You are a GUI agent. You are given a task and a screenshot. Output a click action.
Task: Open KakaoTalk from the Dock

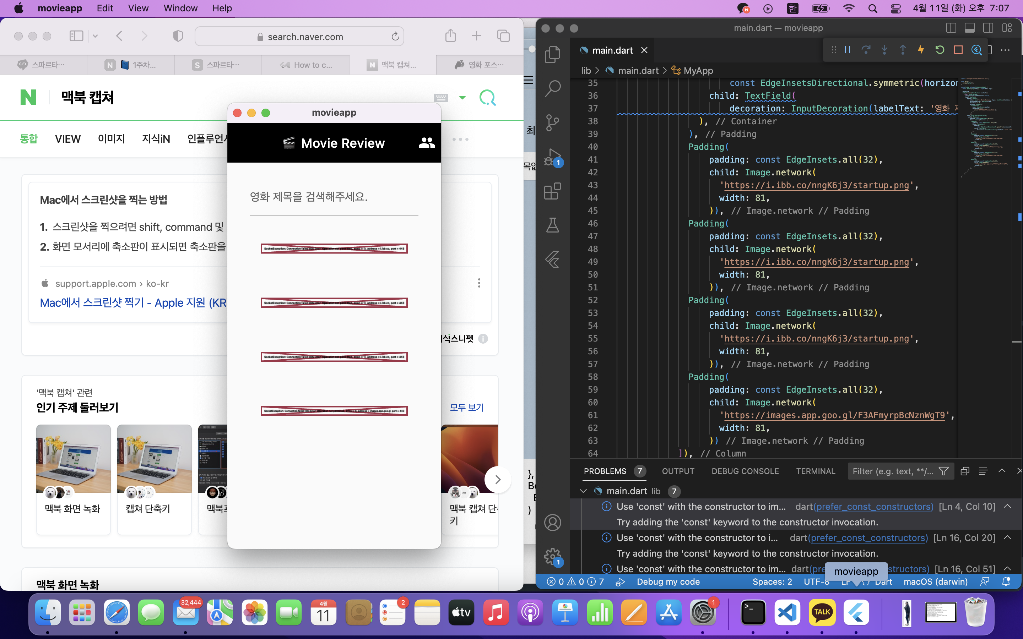pos(822,612)
